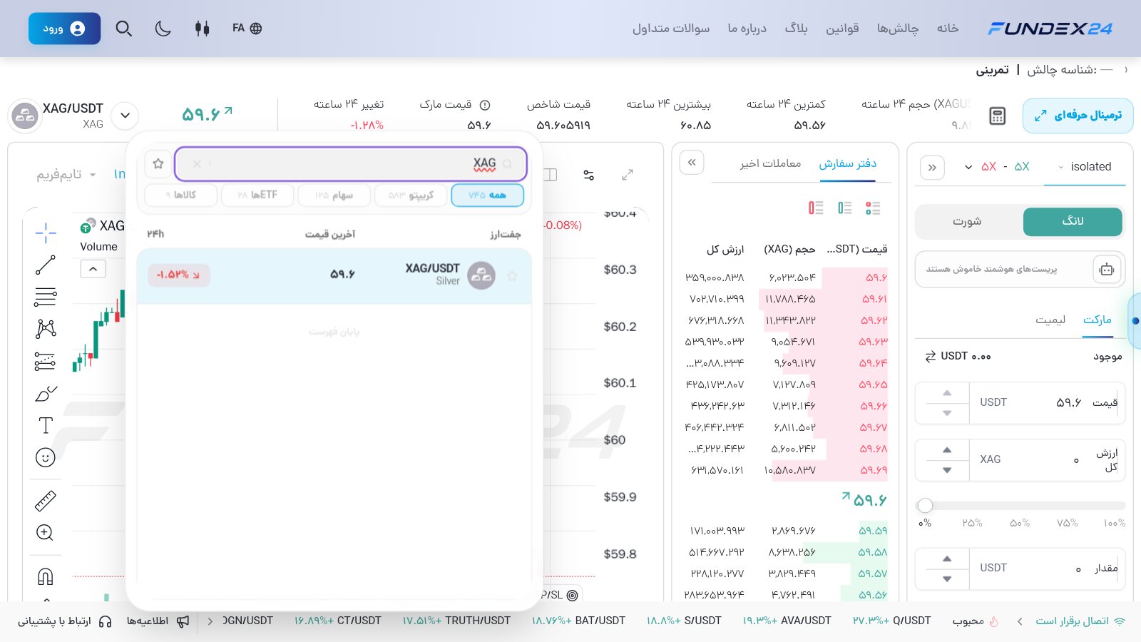Open the تایم‌فریم timeframe dropdown
Image resolution: width=1141 pixels, height=642 pixels.
coord(66,175)
